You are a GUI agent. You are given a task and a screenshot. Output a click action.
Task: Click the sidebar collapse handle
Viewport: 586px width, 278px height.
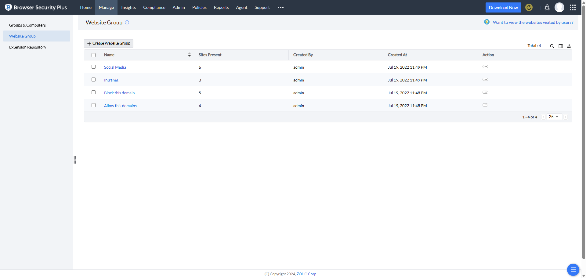pyautogui.click(x=74, y=160)
